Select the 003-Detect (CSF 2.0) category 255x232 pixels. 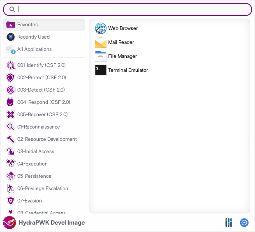(x=41, y=90)
